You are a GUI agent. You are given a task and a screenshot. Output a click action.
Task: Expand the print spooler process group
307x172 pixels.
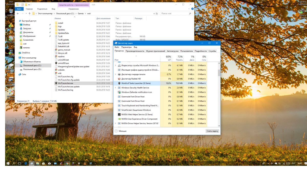coord(115,74)
